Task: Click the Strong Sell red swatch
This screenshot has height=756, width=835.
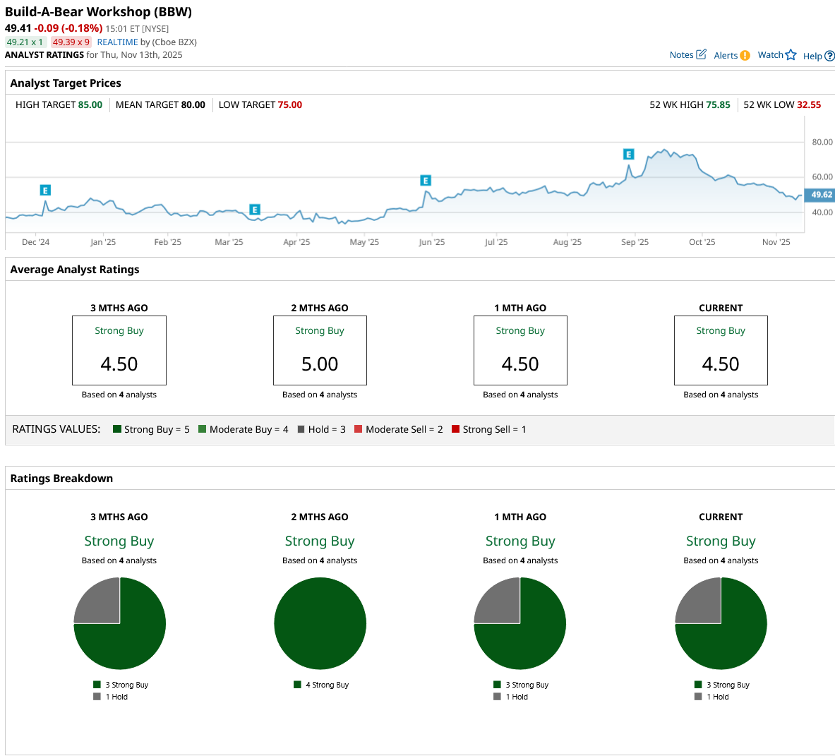Action: 455,429
